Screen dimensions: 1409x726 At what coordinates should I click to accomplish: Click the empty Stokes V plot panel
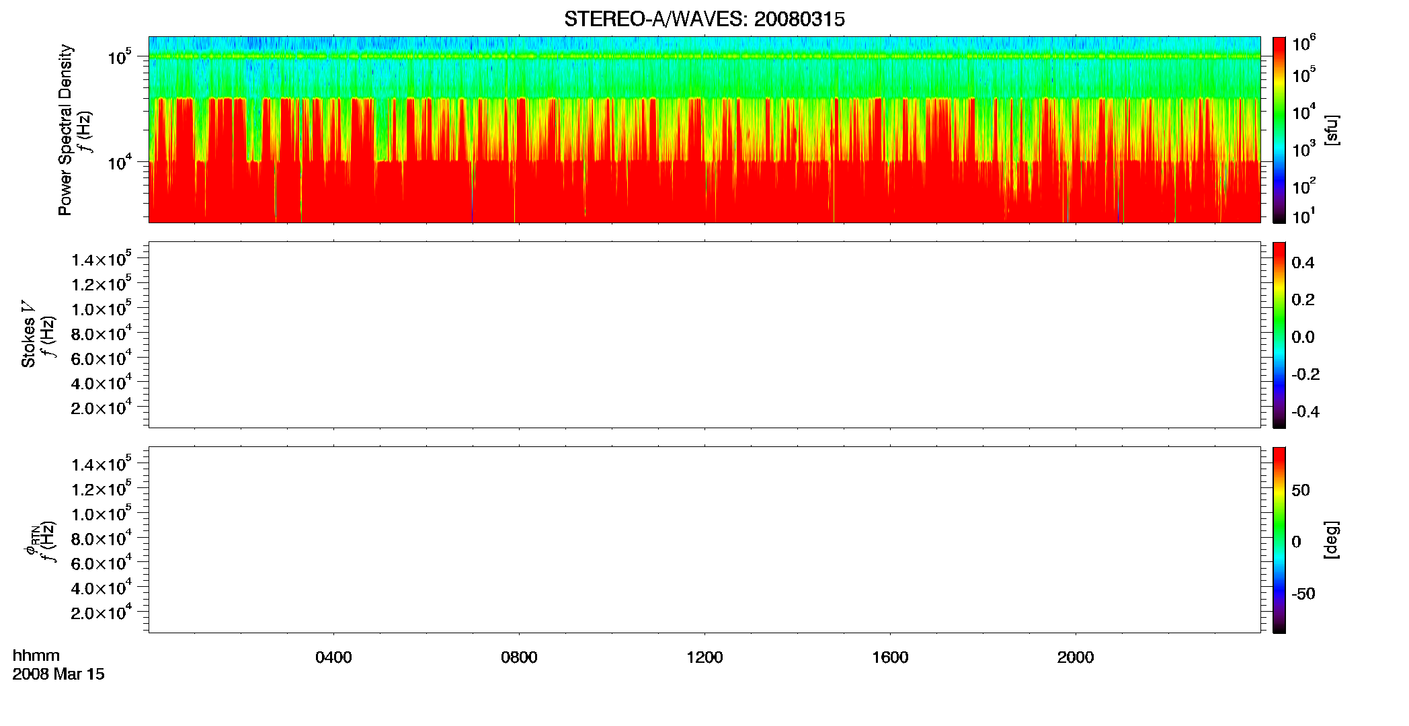click(704, 335)
